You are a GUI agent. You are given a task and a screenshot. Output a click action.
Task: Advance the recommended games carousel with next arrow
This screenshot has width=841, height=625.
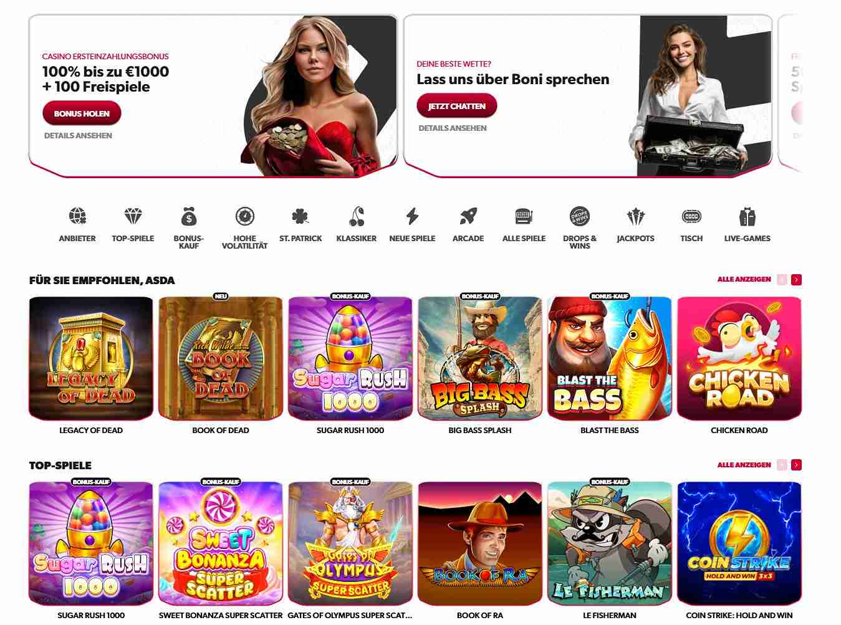point(796,280)
